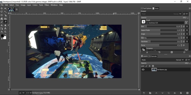Raise the layer one step

[156, 93]
